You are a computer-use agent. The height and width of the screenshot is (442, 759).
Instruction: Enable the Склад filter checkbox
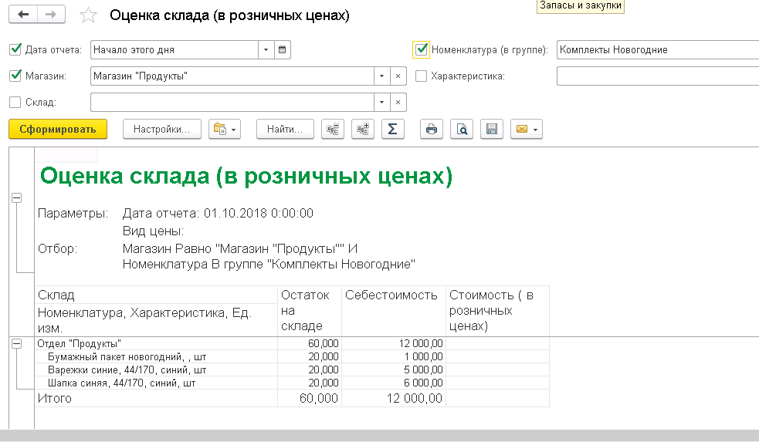[15, 102]
